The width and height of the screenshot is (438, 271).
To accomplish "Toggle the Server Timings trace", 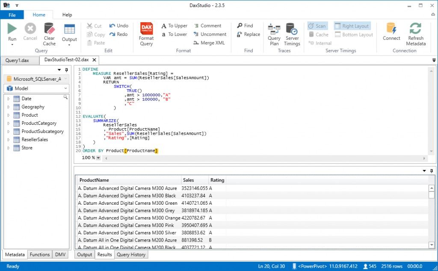I will (x=292, y=34).
